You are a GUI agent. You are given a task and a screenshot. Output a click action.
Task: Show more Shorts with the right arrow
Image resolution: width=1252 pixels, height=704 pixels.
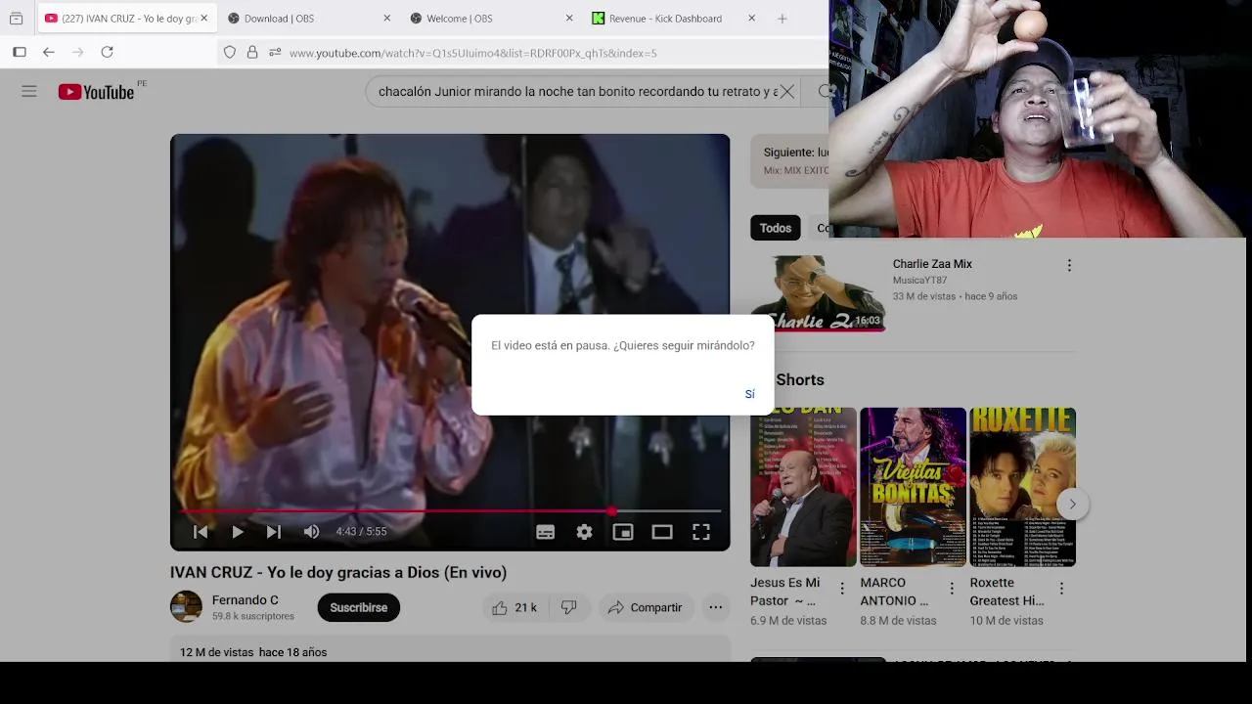tap(1072, 505)
